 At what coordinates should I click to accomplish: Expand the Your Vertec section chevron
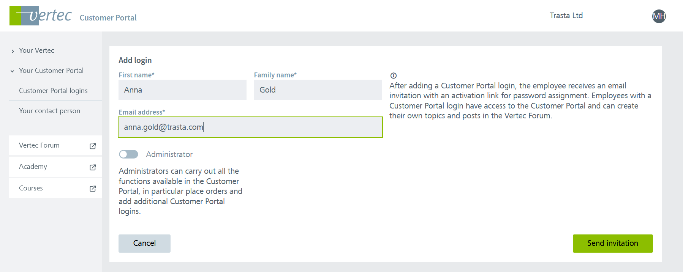pyautogui.click(x=13, y=51)
